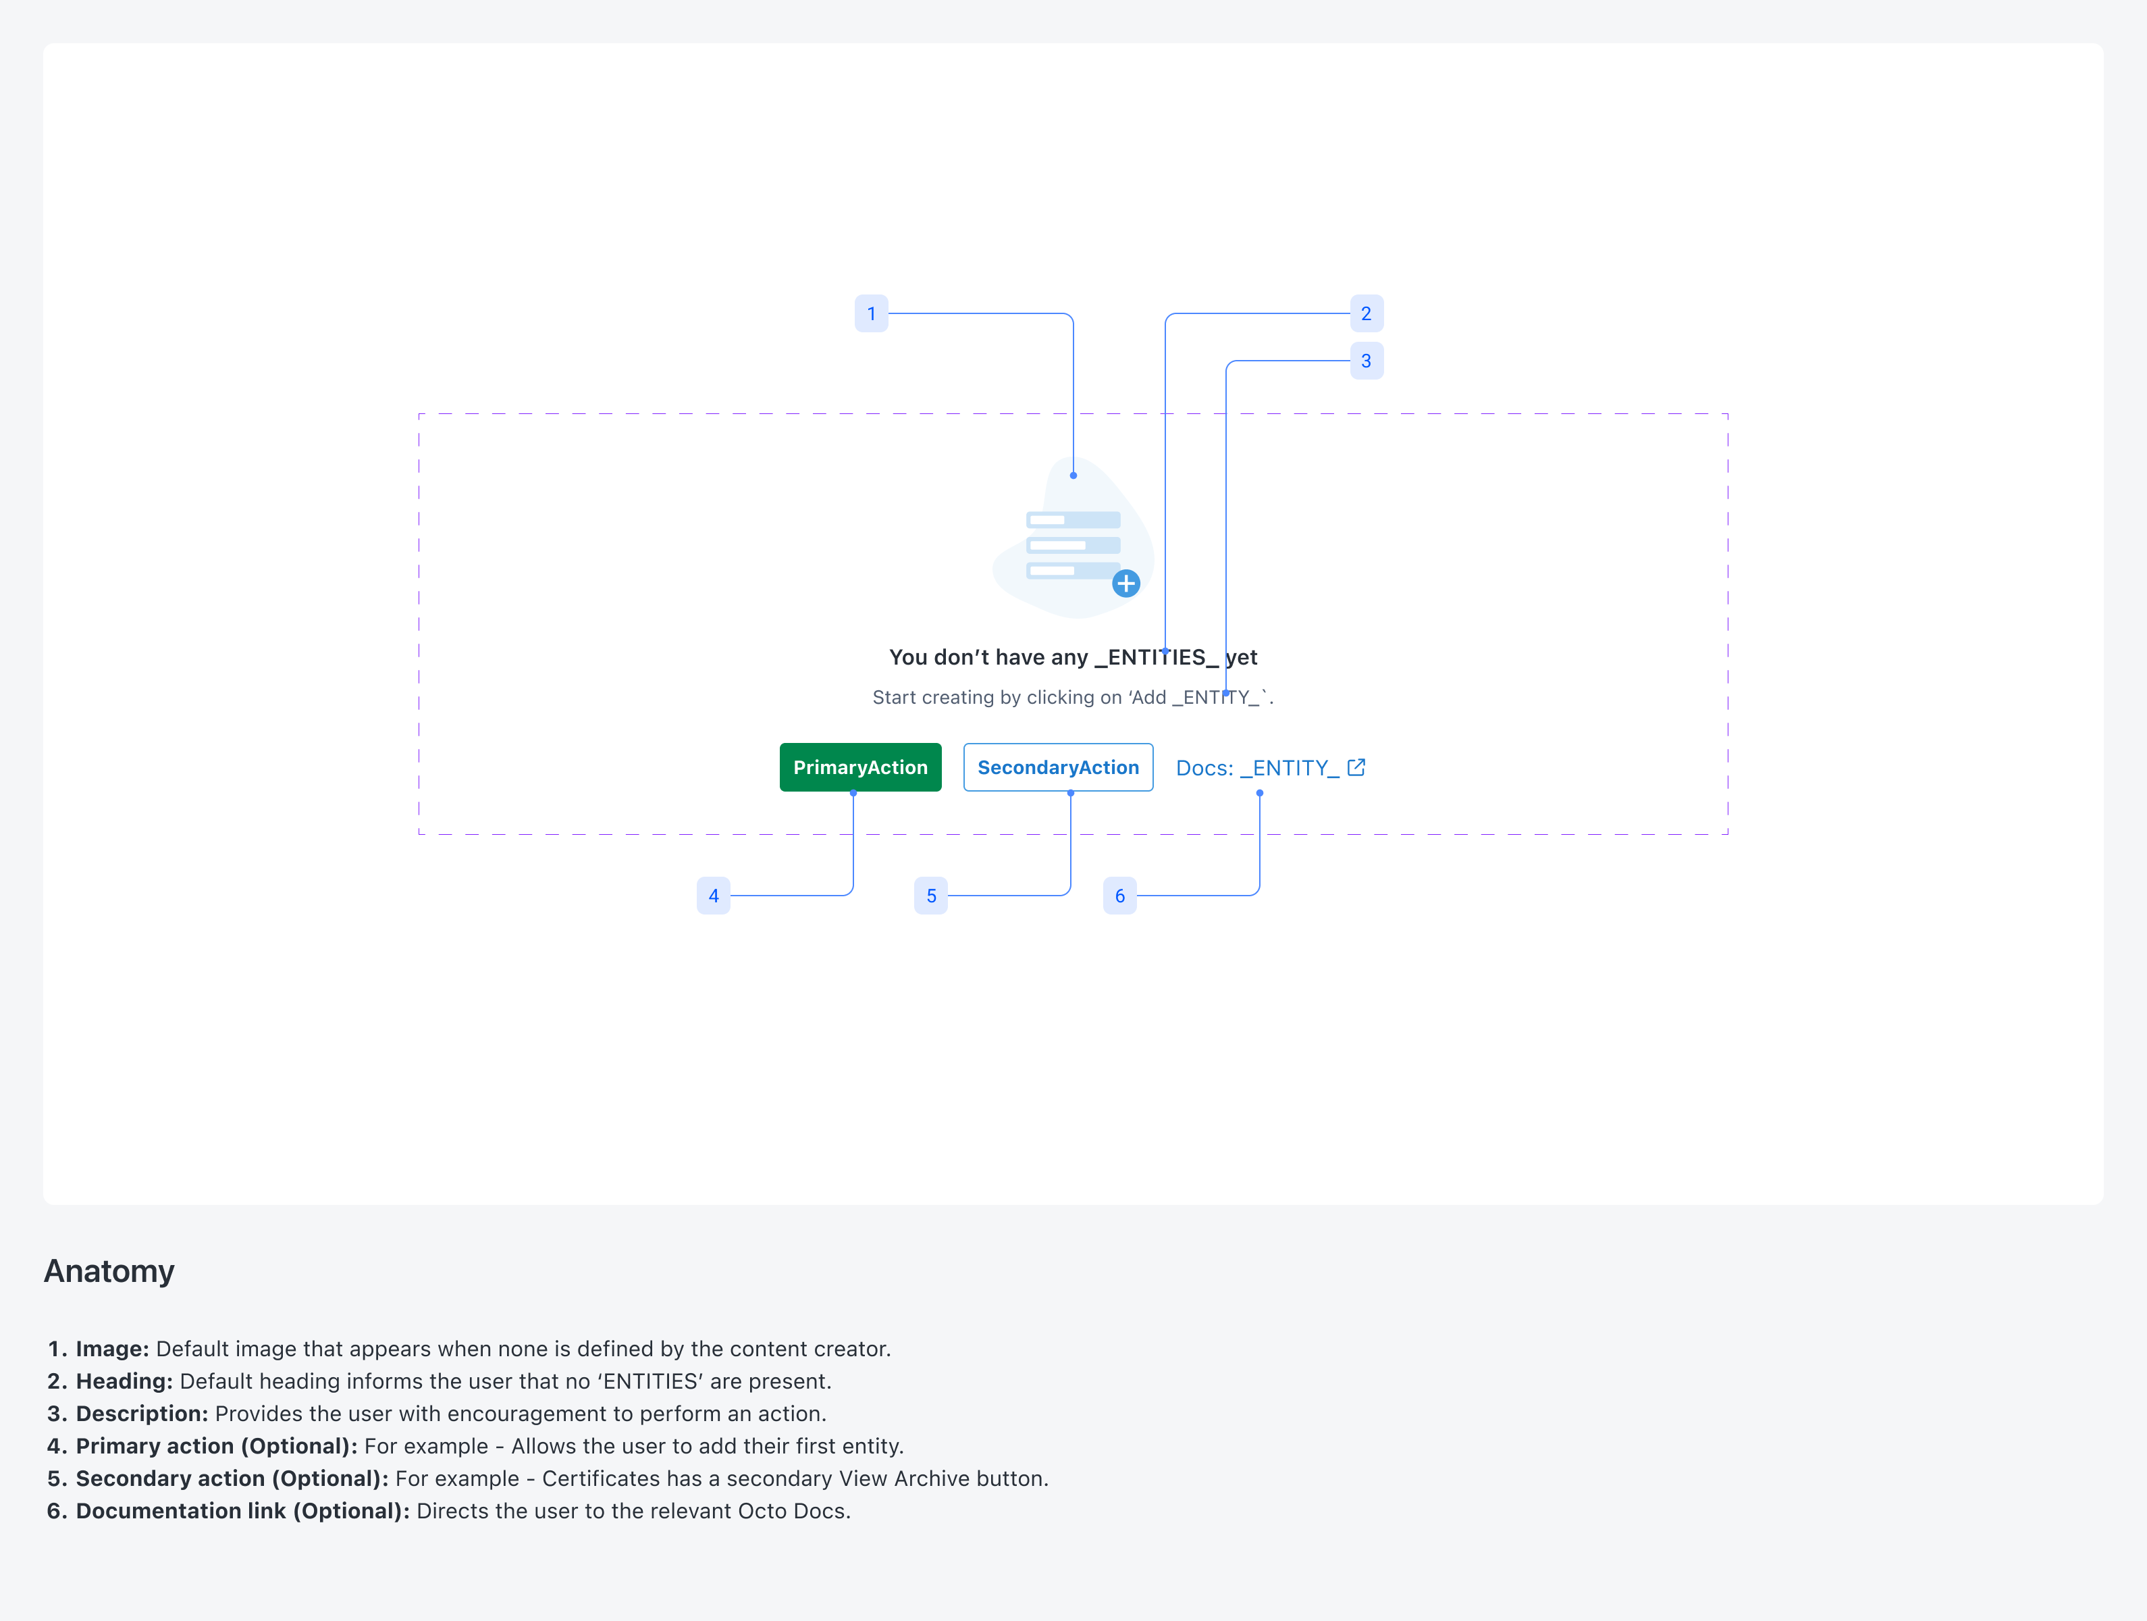Click the external link icon beside Docs
Viewport: 2147px width, 1621px height.
click(x=1356, y=767)
